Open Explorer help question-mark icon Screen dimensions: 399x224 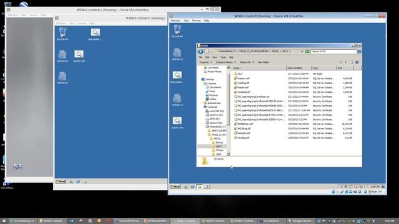coord(357,62)
